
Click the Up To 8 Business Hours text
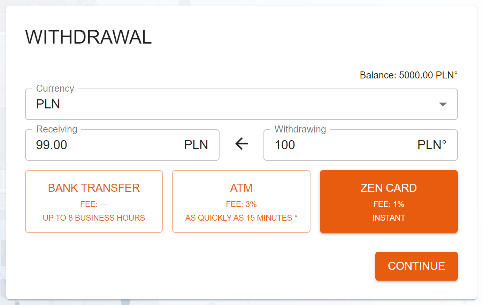[x=94, y=218]
